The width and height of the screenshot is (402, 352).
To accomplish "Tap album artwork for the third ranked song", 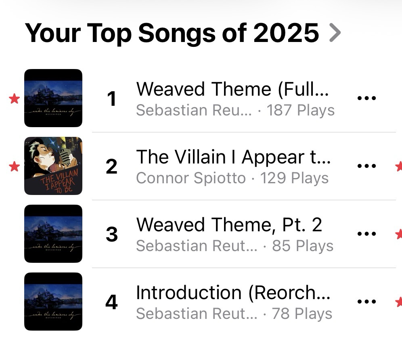I will pyautogui.click(x=53, y=234).
